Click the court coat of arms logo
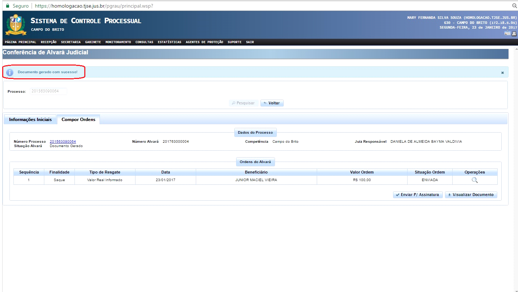The width and height of the screenshot is (518, 292). pyautogui.click(x=15, y=25)
